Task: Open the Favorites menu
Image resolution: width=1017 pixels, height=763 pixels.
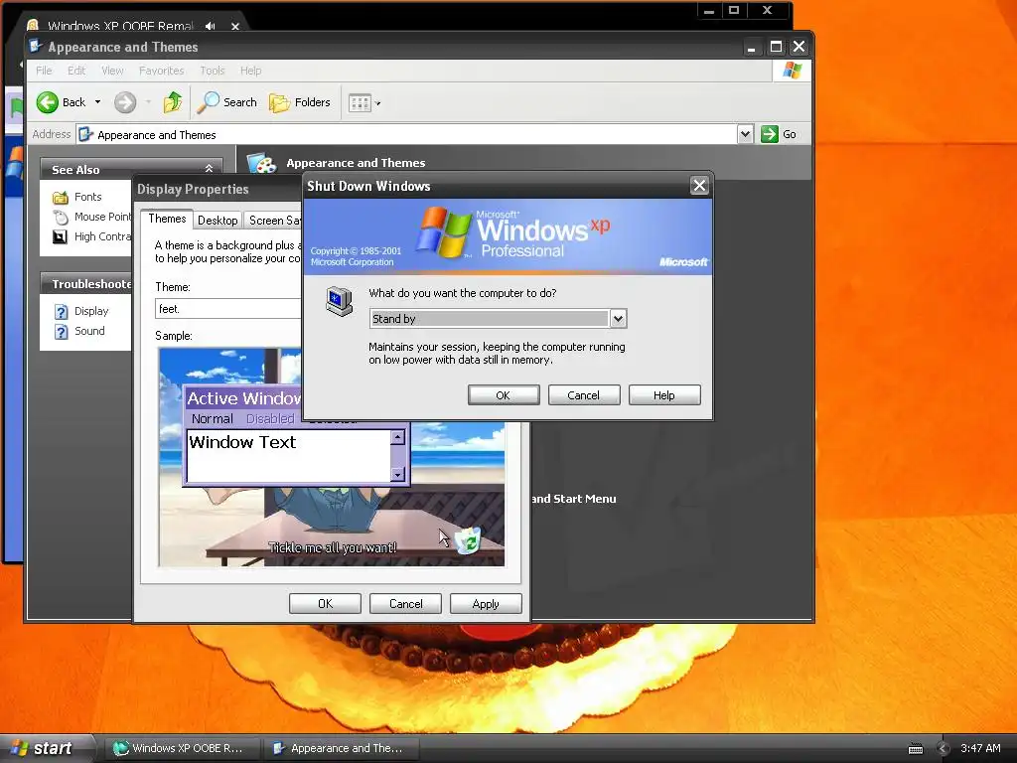Action: 162,71
